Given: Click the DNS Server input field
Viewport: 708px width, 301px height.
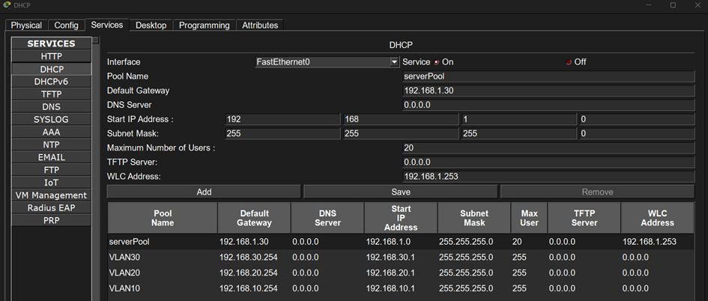Looking at the screenshot, I should [x=548, y=105].
